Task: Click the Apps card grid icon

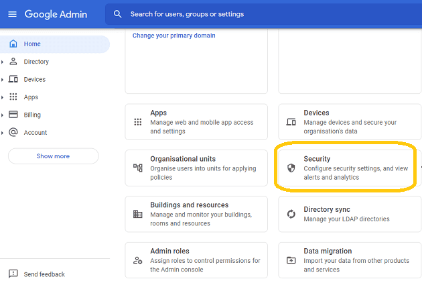Action: coord(138,122)
